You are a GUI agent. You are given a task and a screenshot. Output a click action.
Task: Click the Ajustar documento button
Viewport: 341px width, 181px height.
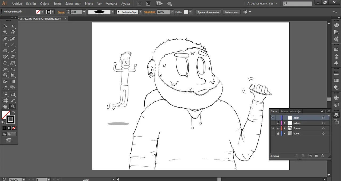[x=208, y=12]
